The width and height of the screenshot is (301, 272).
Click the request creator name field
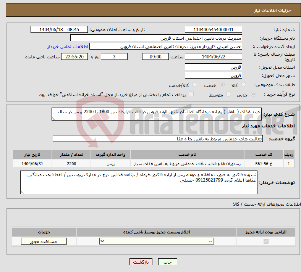pos(166,47)
